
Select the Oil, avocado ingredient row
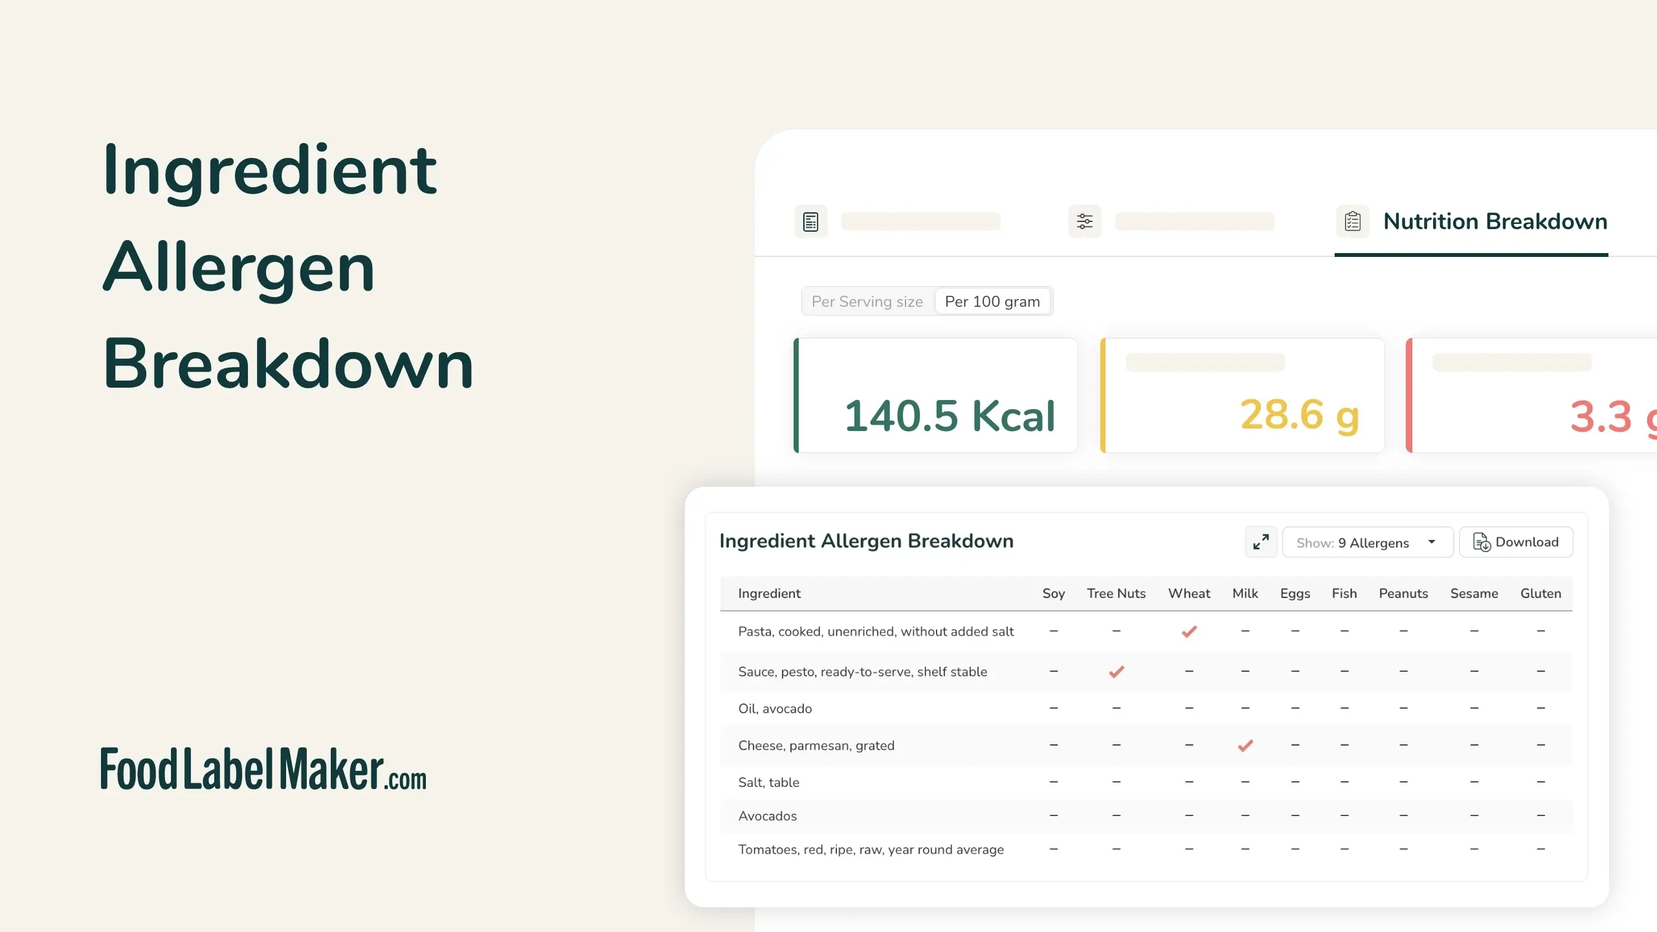click(775, 708)
